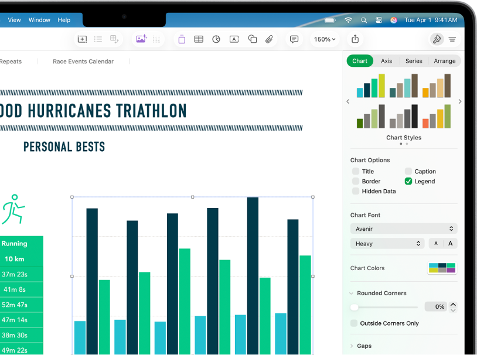
Task: Open the 150% zoom menu
Action: 325,39
